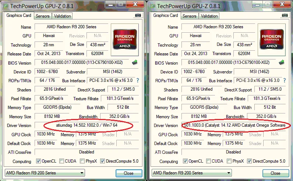The width and height of the screenshot is (293, 181).
Task: Click the Device ID value in left window
Action: [47, 72]
